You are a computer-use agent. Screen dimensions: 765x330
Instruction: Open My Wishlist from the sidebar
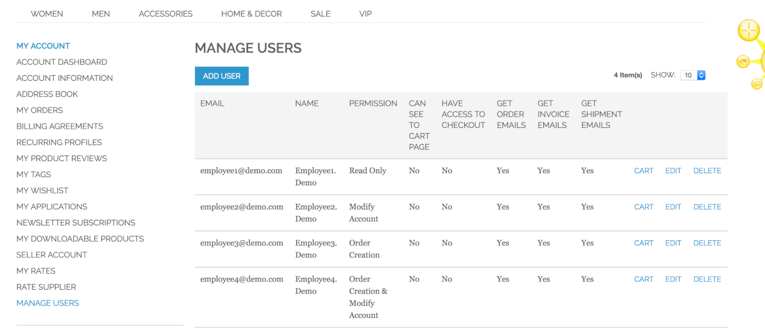click(x=42, y=190)
